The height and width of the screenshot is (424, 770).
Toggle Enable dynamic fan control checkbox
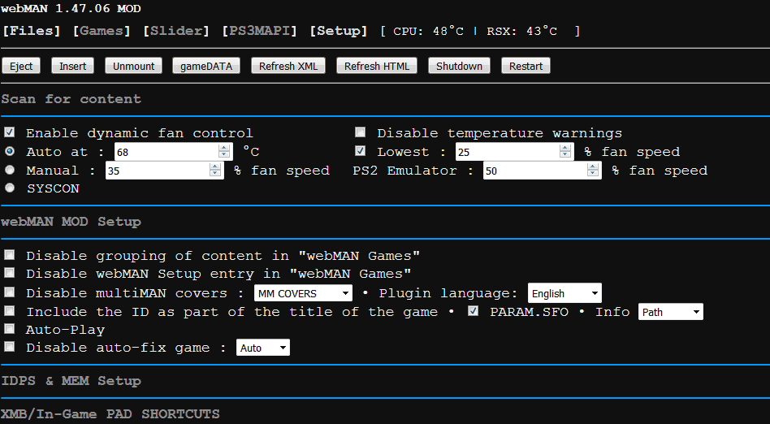point(9,132)
